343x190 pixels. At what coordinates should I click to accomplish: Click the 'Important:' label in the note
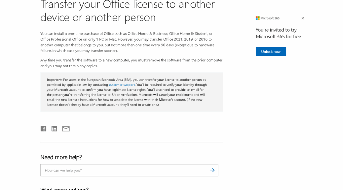coord(55,80)
